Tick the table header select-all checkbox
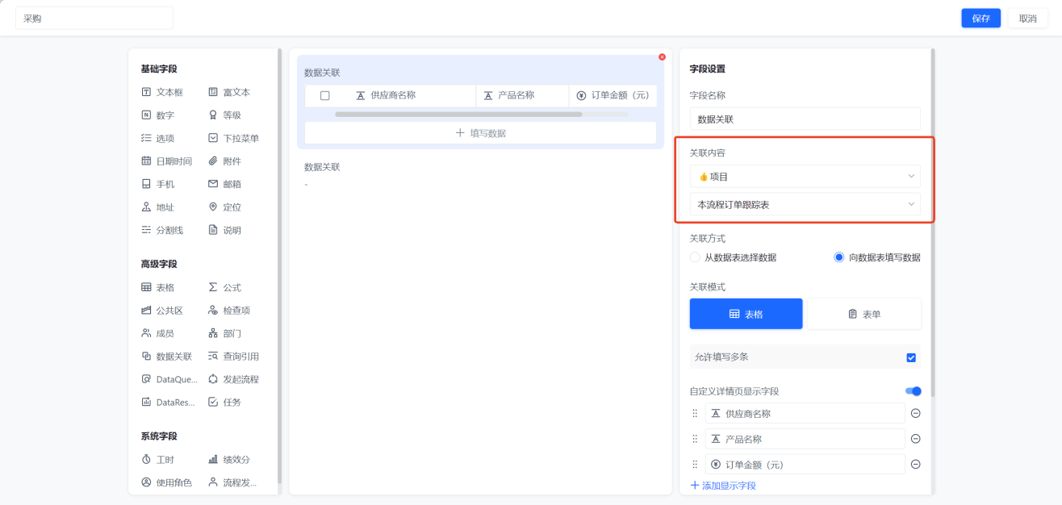The width and height of the screenshot is (1062, 505). (x=325, y=95)
